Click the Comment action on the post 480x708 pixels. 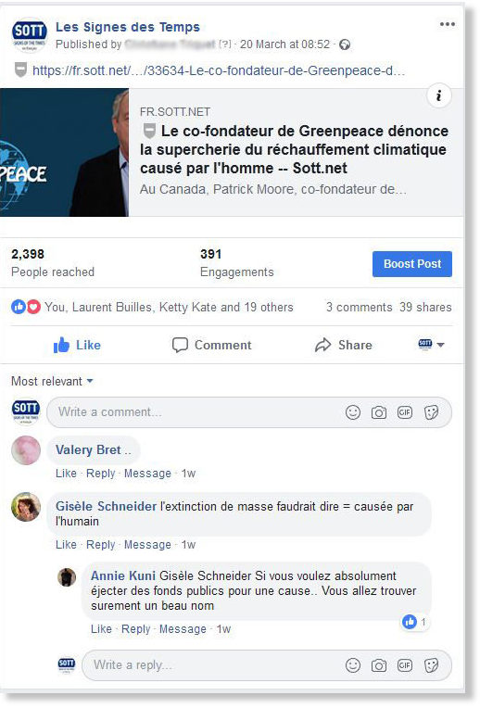click(211, 345)
